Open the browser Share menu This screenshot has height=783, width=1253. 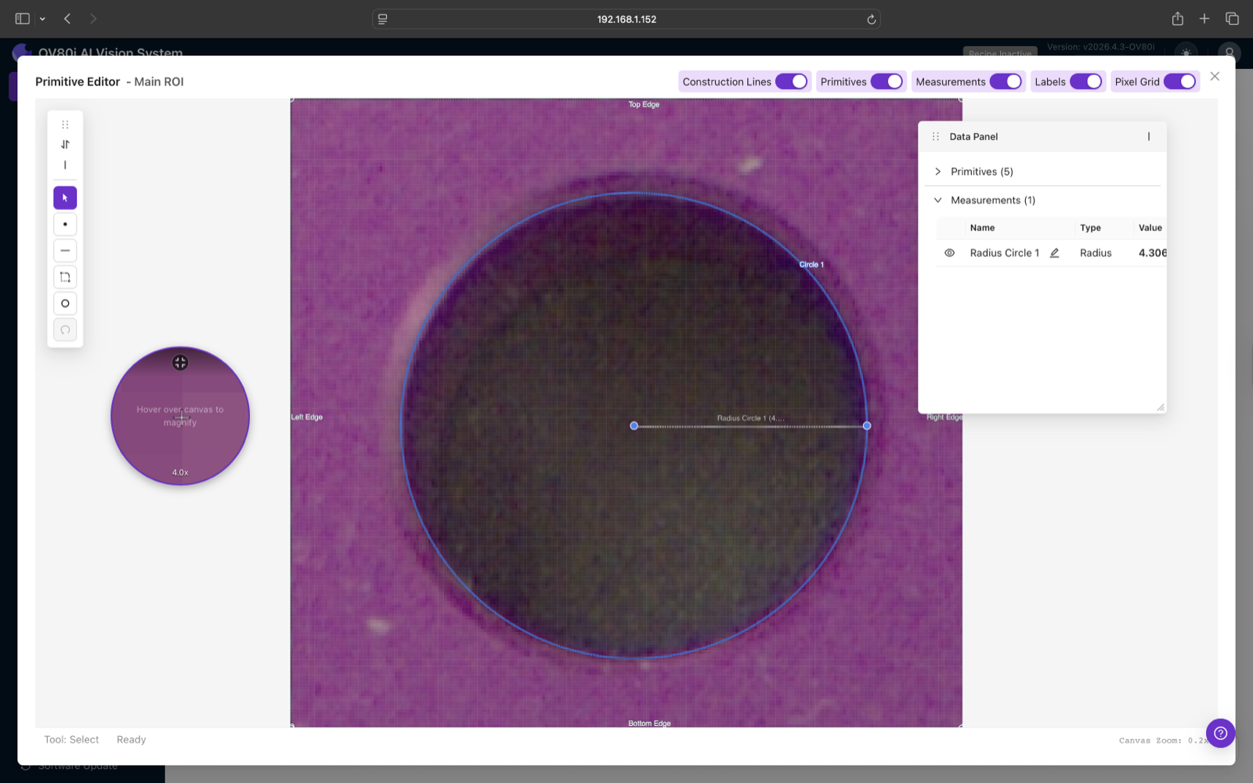click(1177, 19)
